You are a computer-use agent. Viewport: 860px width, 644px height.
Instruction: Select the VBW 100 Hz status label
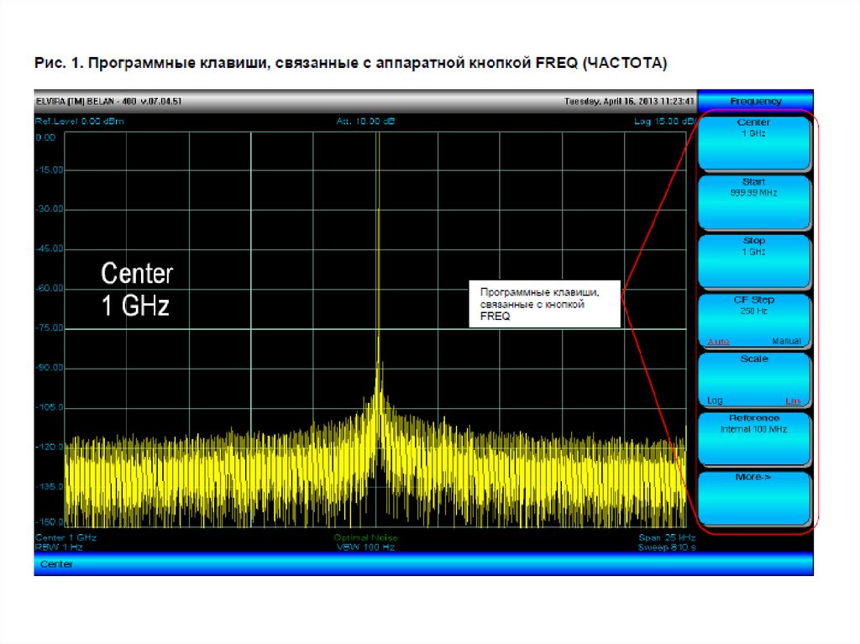click(365, 547)
